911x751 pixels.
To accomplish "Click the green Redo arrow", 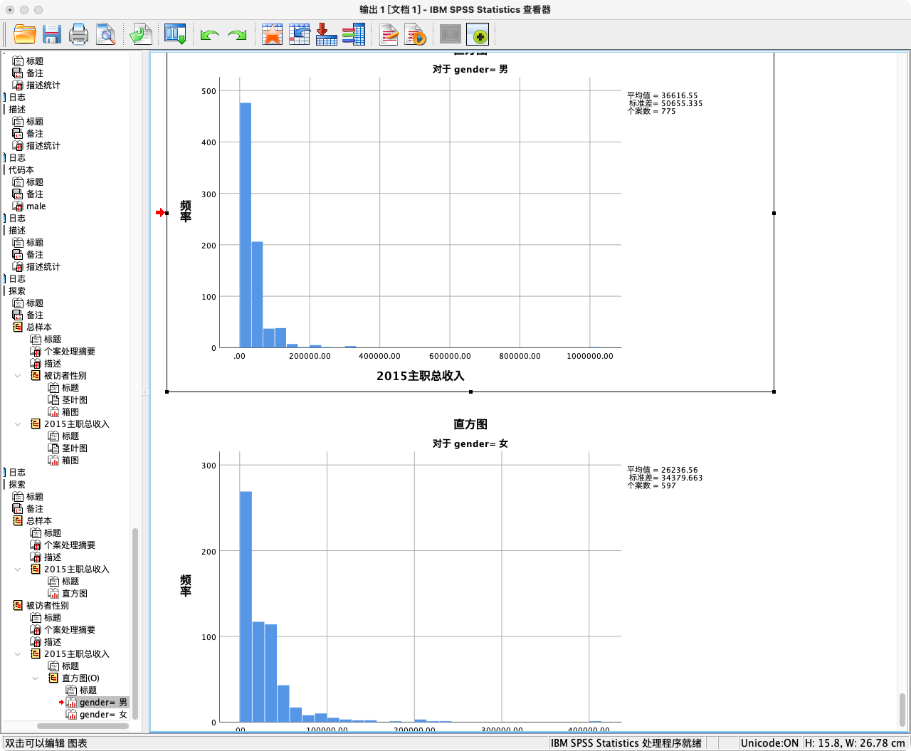I will point(237,34).
